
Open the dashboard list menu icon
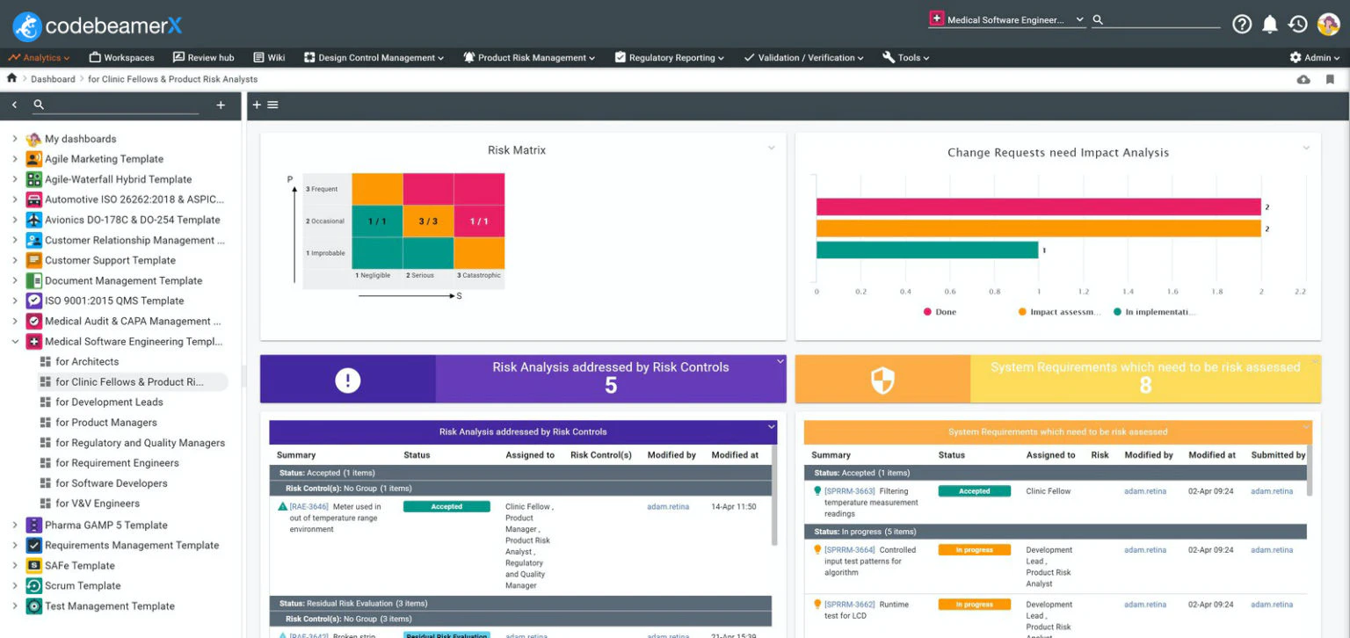pos(272,105)
